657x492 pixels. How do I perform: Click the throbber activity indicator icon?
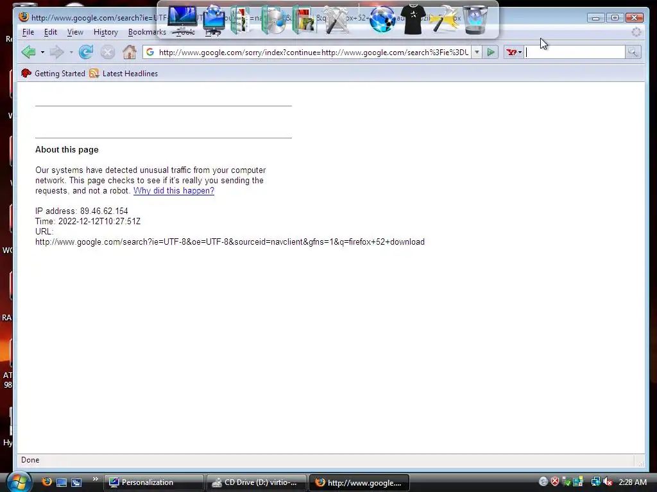coord(636,32)
